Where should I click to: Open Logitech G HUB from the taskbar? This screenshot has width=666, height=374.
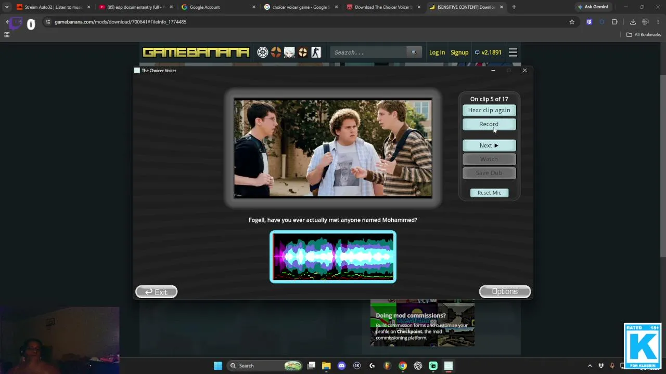(372, 366)
